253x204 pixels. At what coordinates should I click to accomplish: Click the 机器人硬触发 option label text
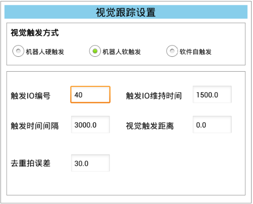[45, 52]
